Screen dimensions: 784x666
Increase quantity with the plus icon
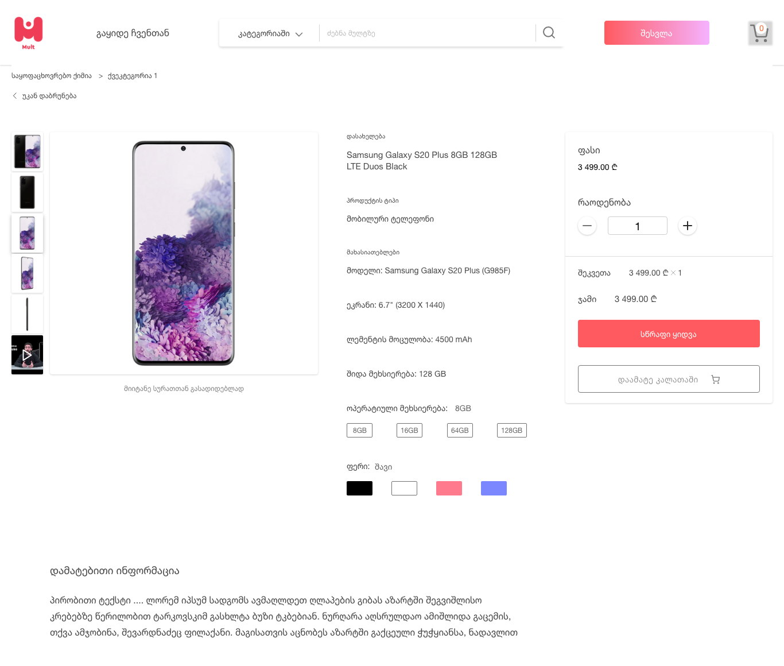[688, 226]
